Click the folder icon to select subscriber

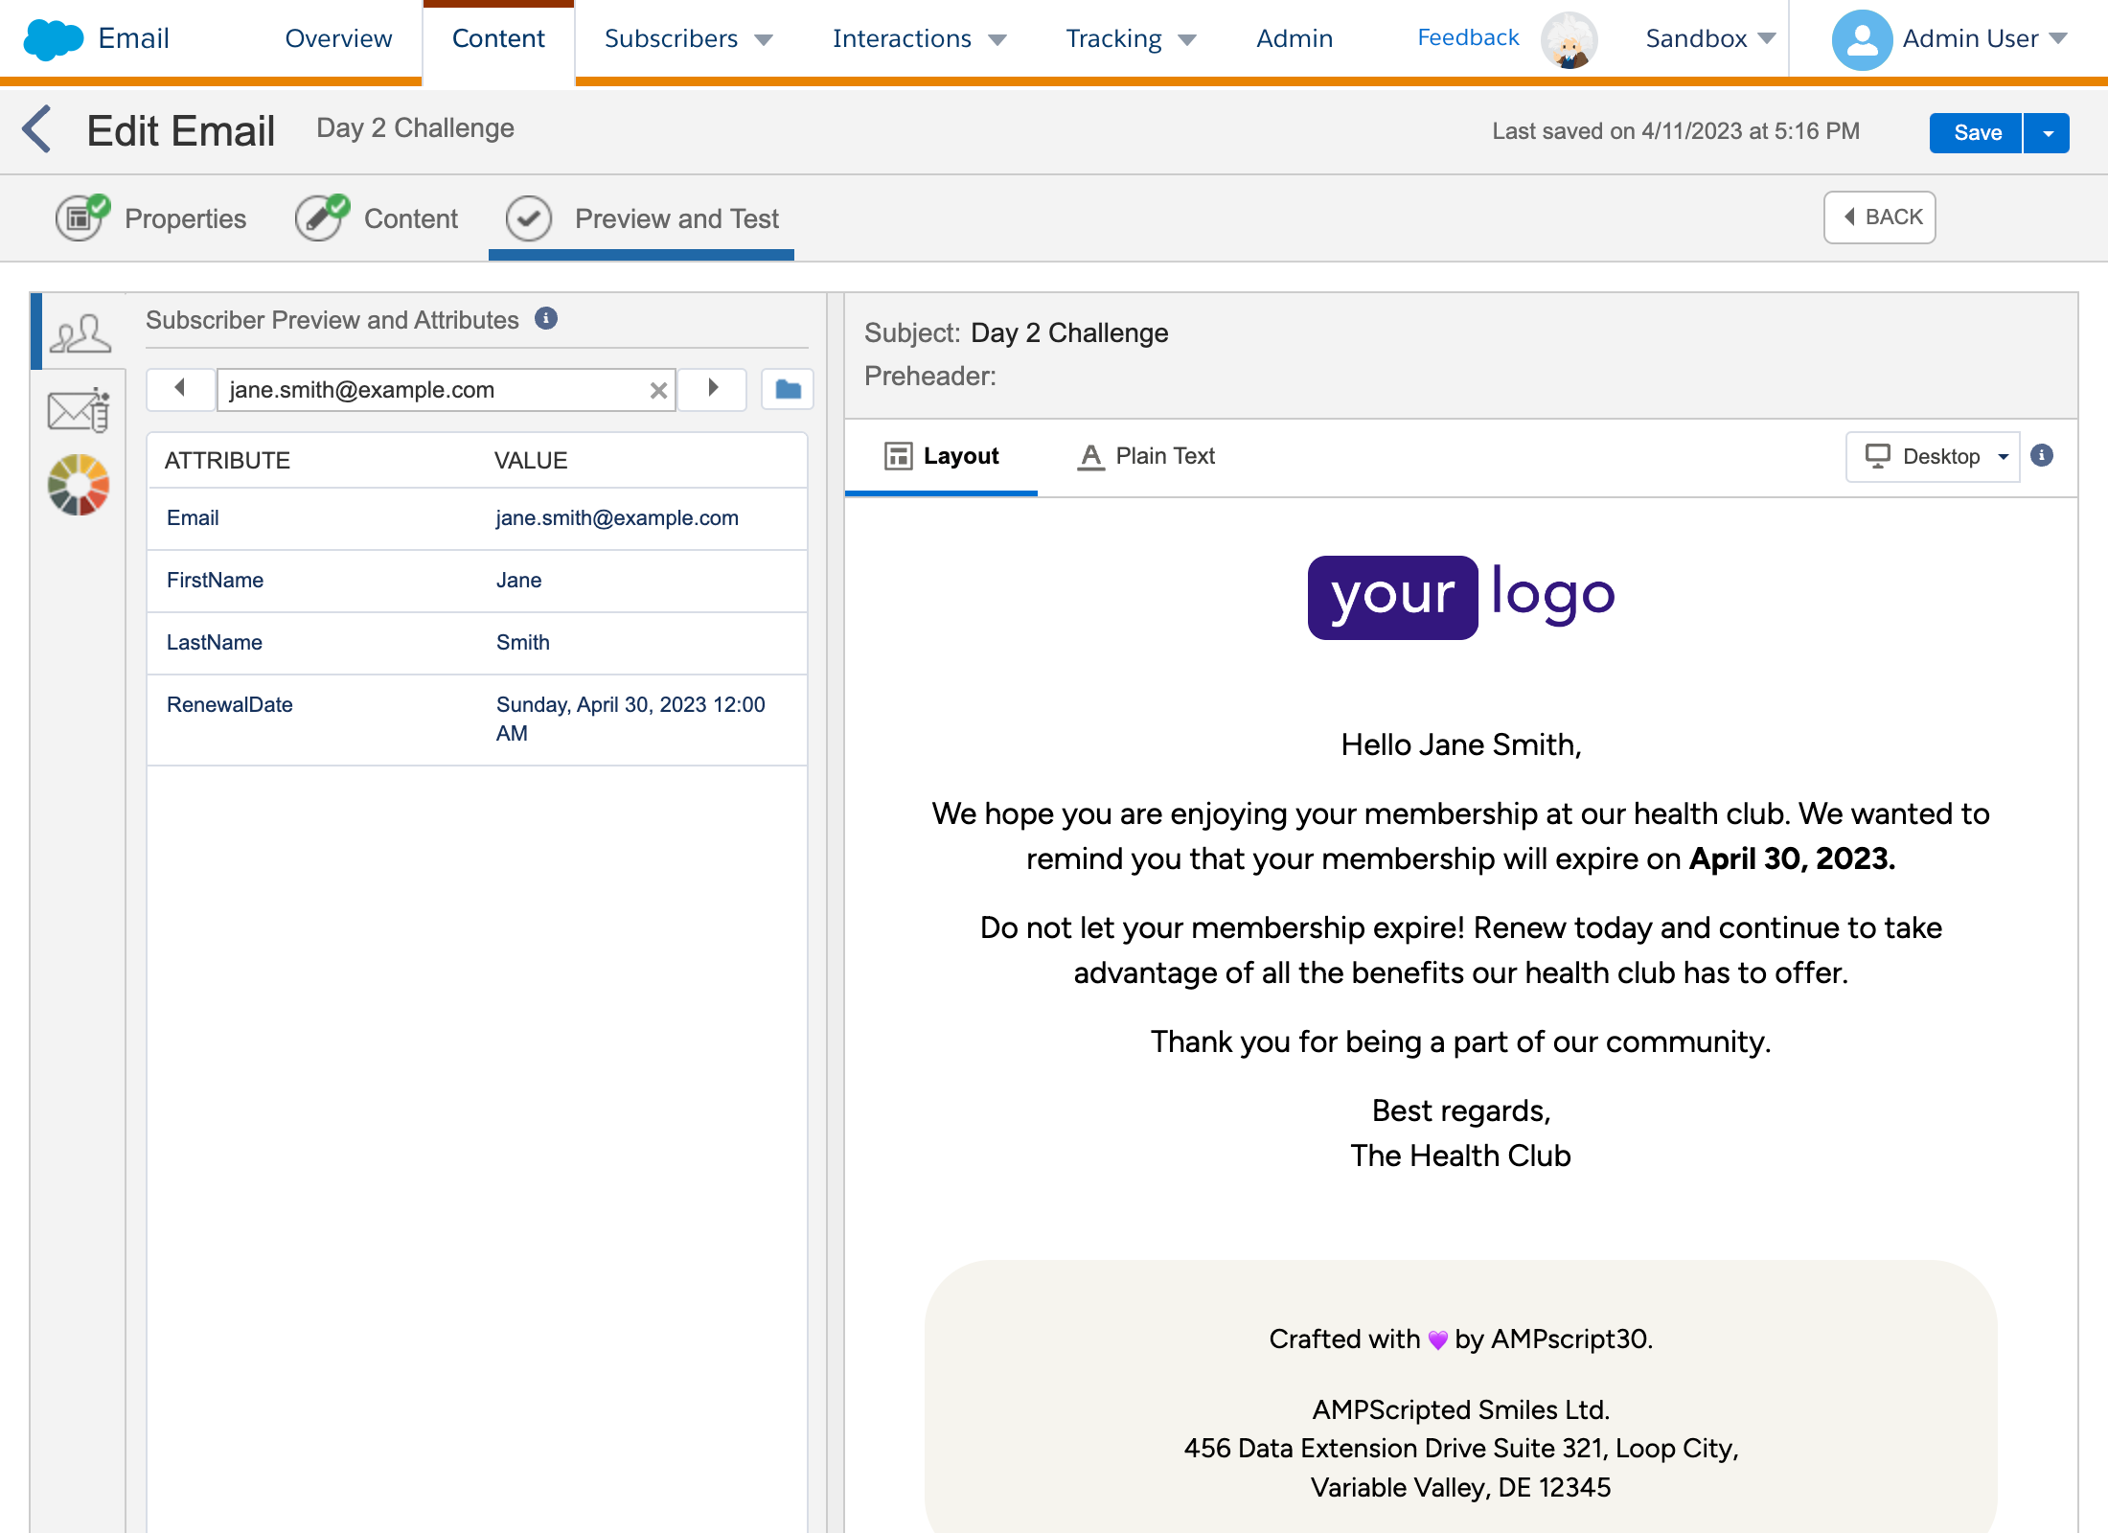788,390
